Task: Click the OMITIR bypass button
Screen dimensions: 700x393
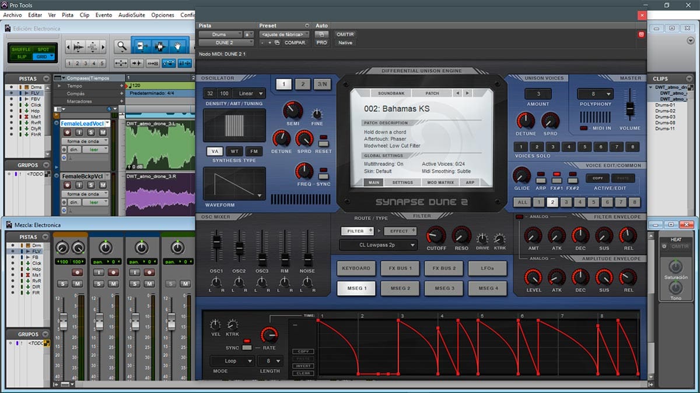Action: 345,34
